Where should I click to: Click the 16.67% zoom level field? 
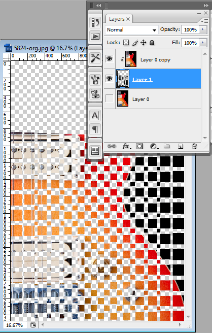click(14, 325)
